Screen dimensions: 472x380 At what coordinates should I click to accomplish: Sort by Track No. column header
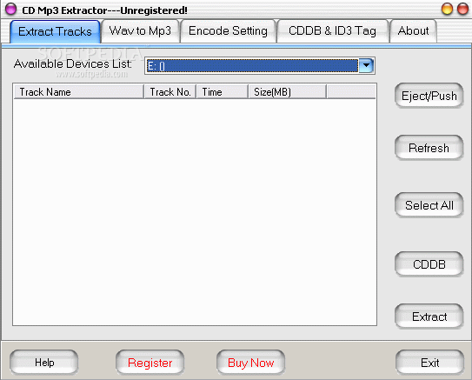point(170,92)
